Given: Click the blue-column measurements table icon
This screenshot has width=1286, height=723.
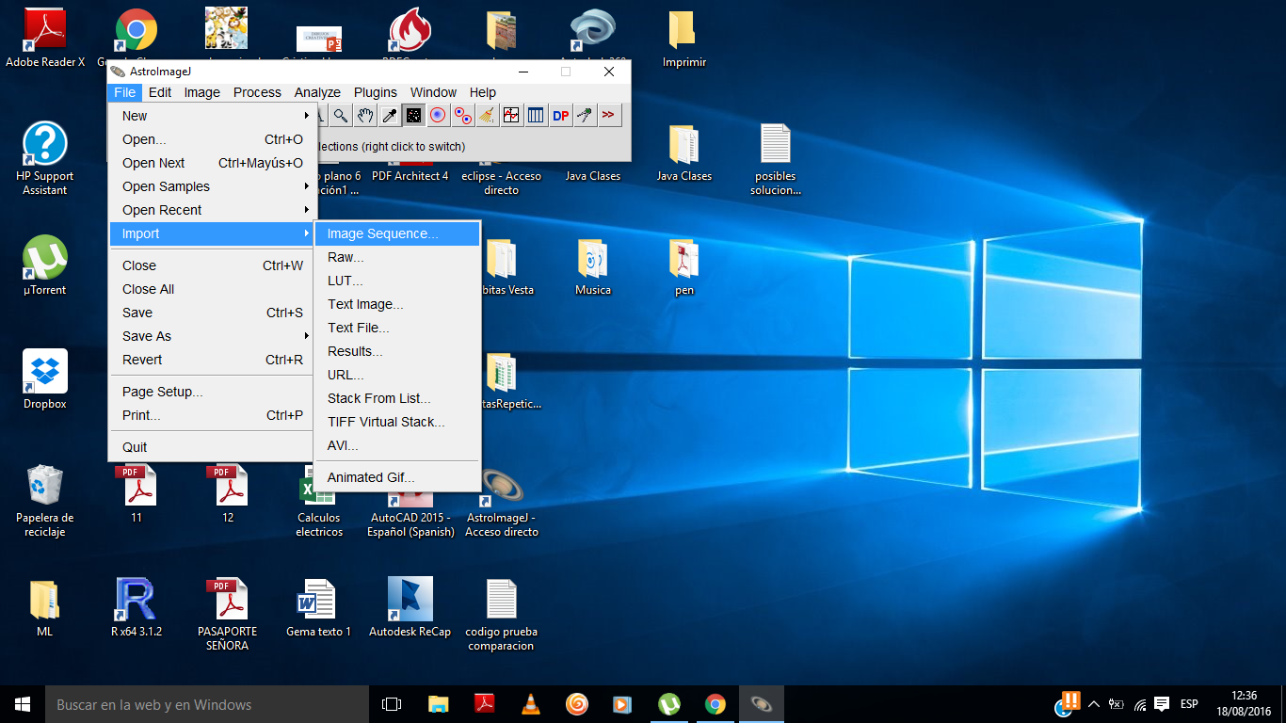Looking at the screenshot, I should click(x=536, y=116).
